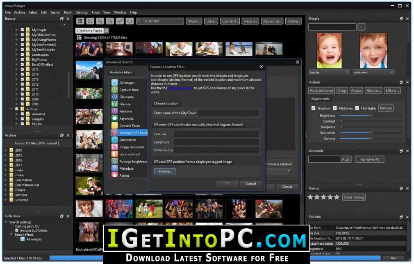The image size is (414, 264).
Task: Click the green add person icon
Action: pyautogui.click(x=362, y=27)
